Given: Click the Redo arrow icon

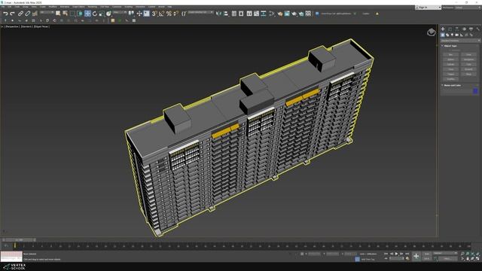Looking at the screenshot, I should tap(12, 14).
